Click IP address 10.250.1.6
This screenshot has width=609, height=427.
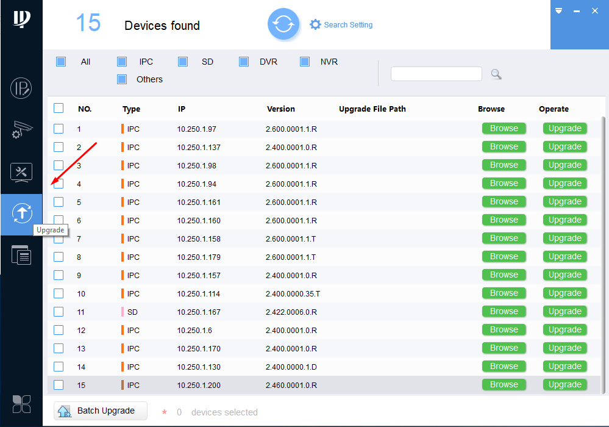(x=194, y=330)
